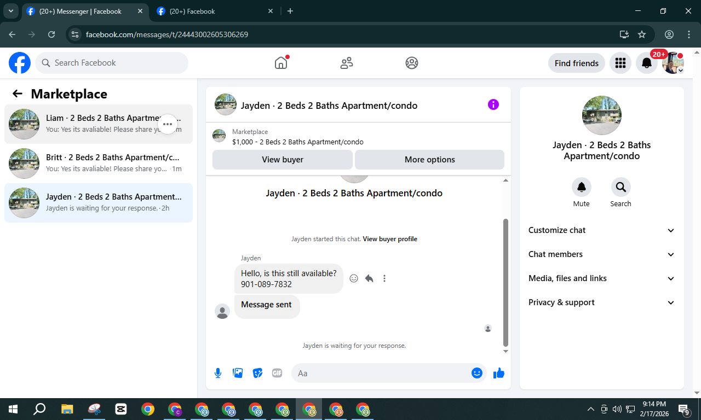Viewport: 701px width, 420px height.
Task: Open the View buyer profile link
Action: click(x=390, y=239)
